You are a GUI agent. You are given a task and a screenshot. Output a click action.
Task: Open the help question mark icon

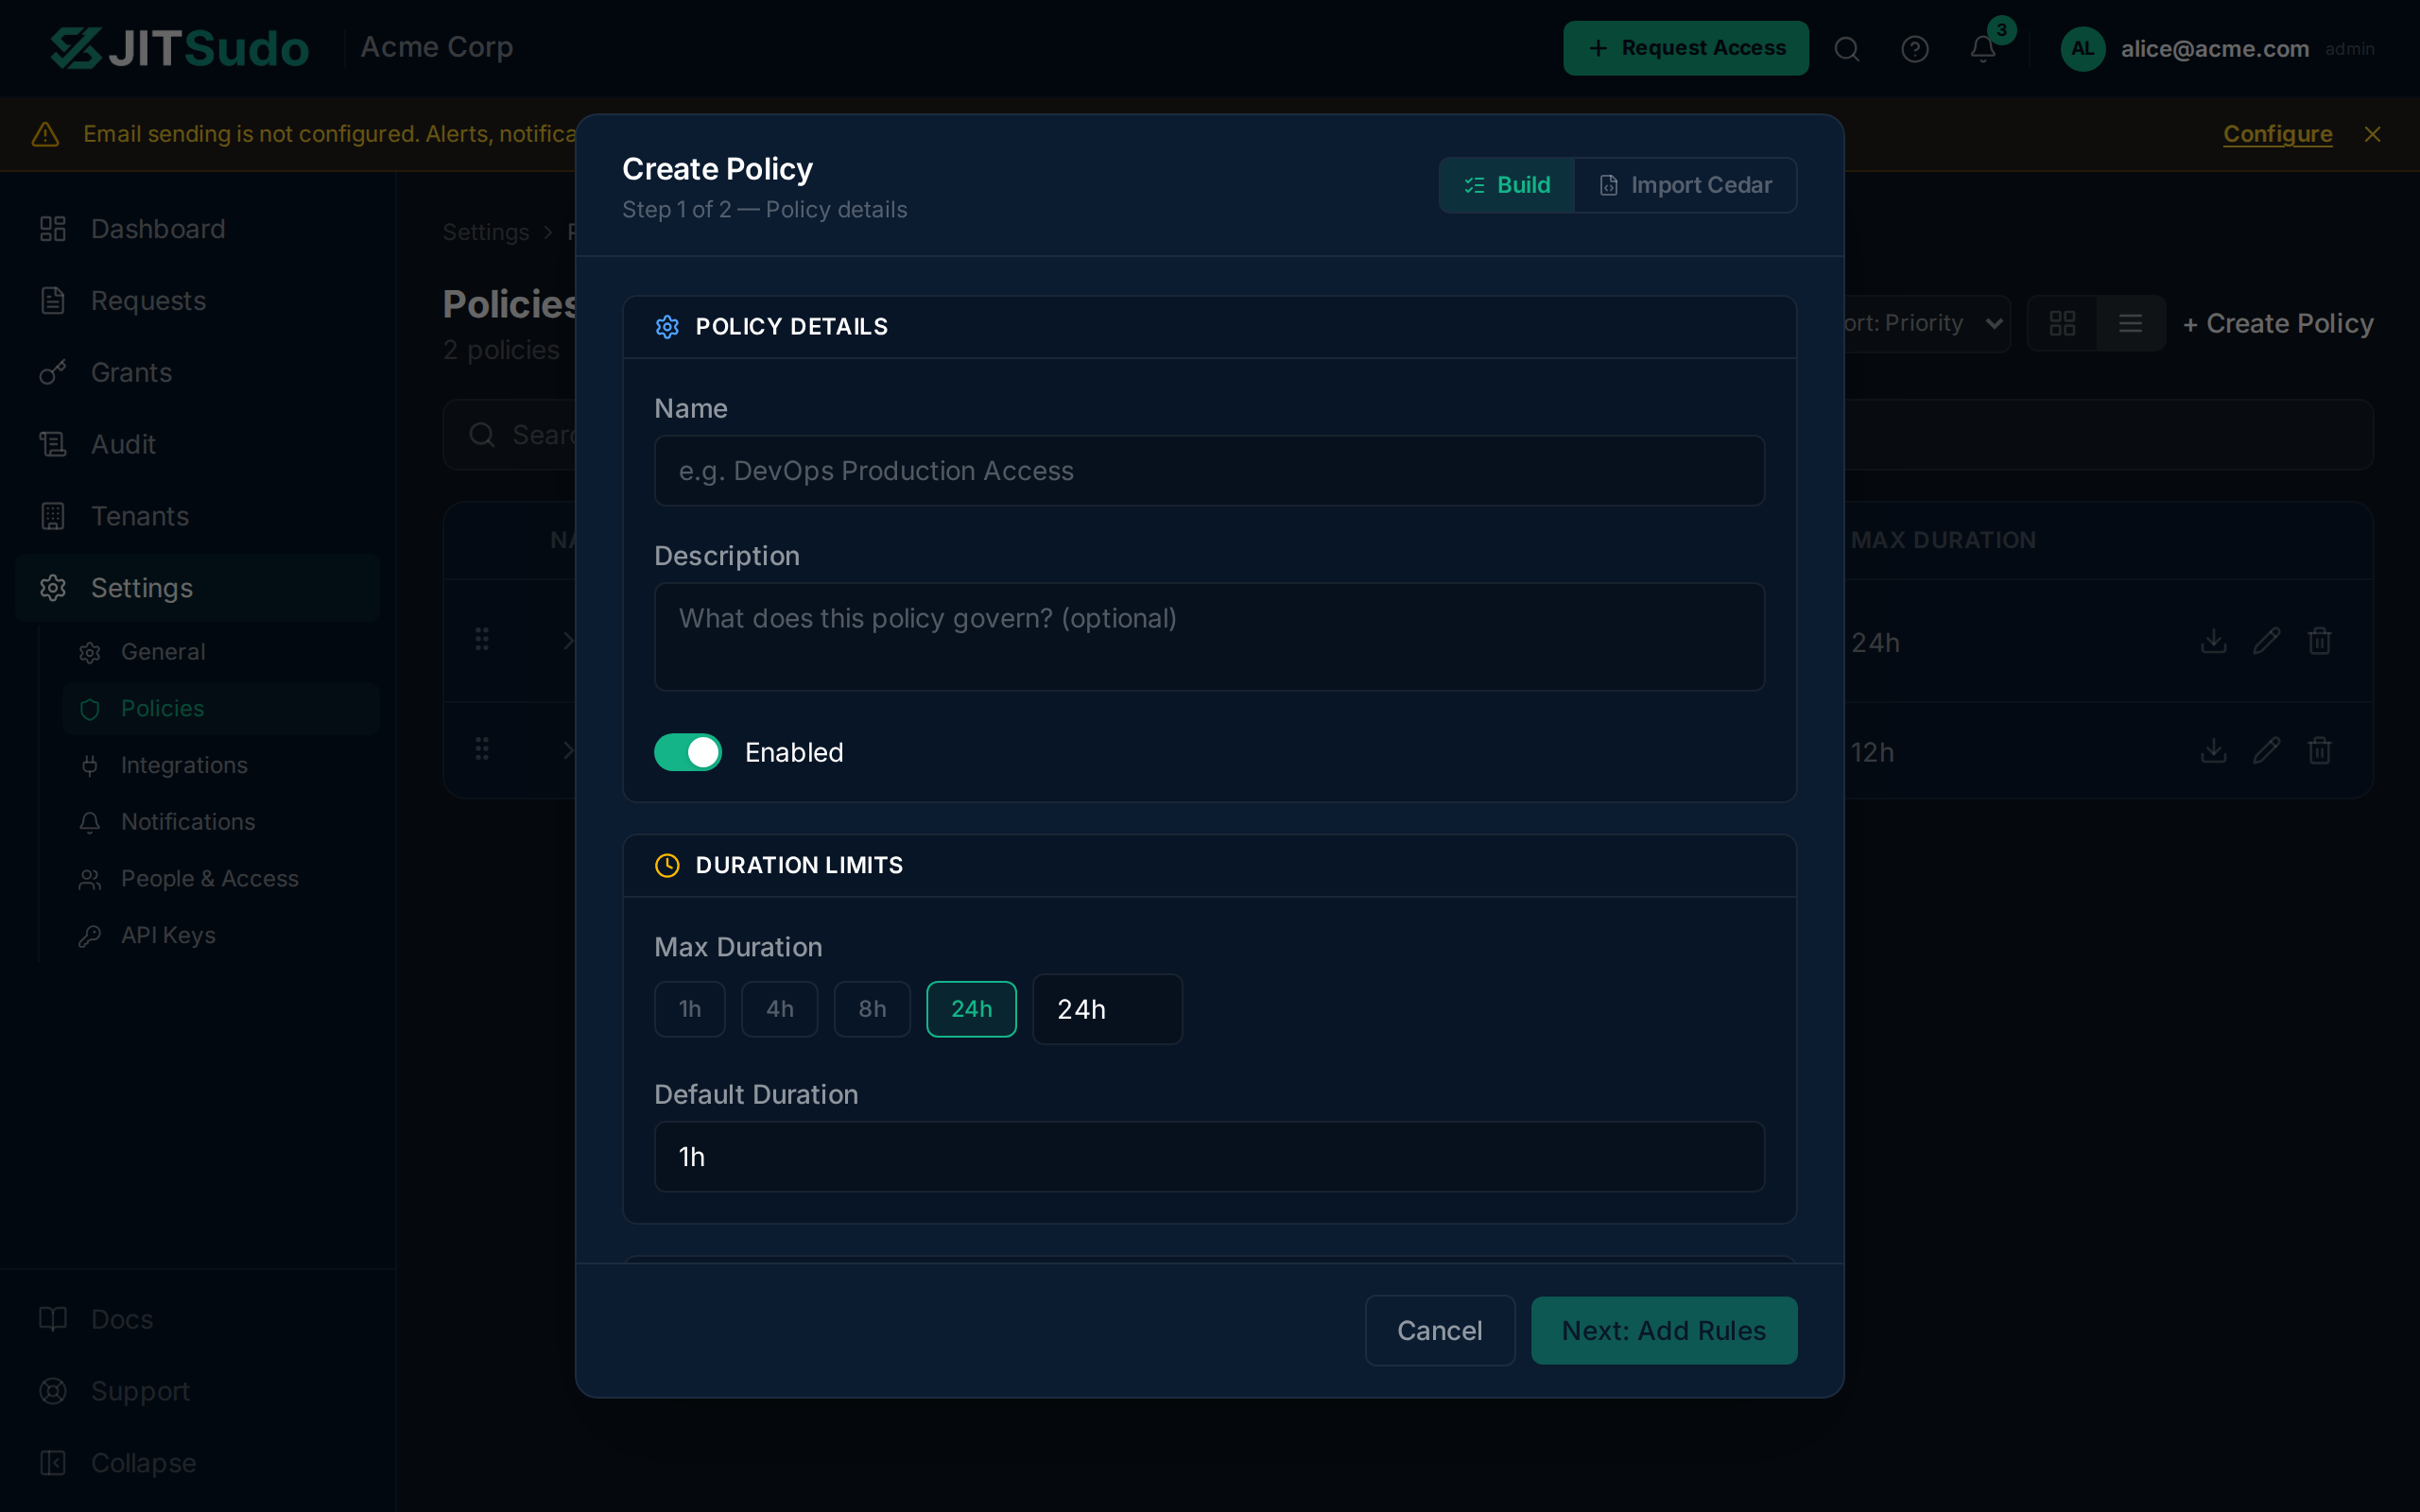(x=1914, y=49)
